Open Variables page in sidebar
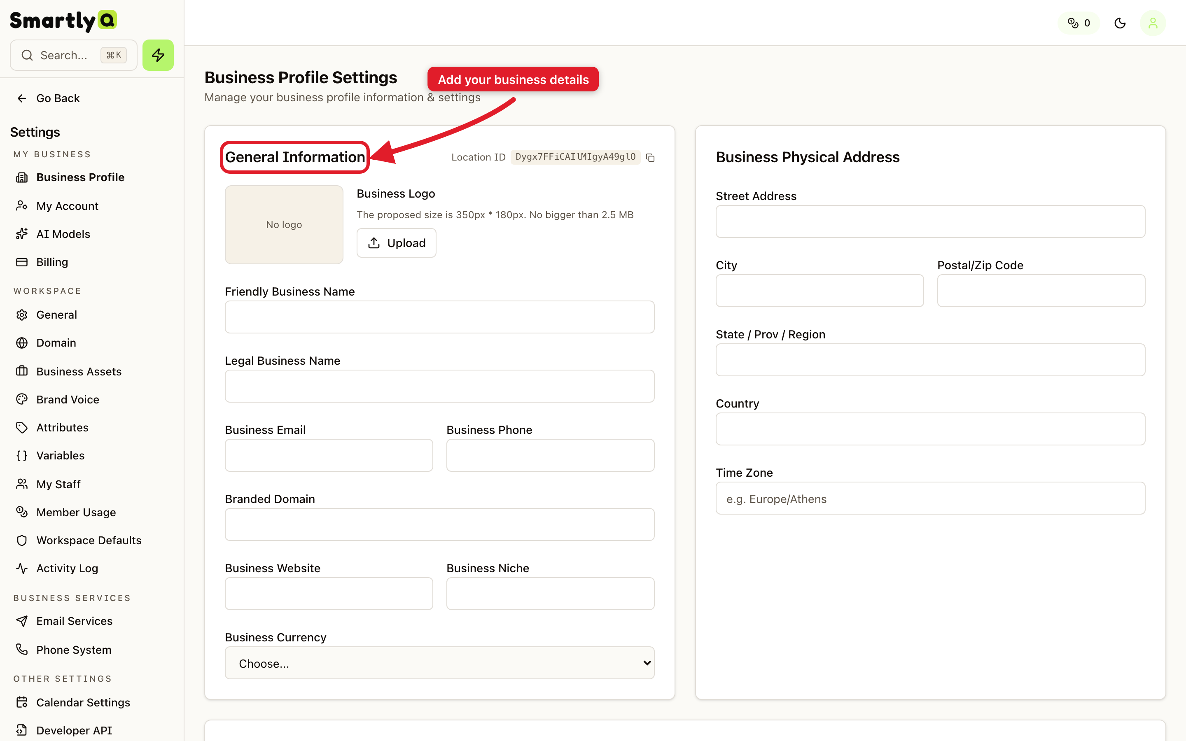1186x741 pixels. (60, 456)
